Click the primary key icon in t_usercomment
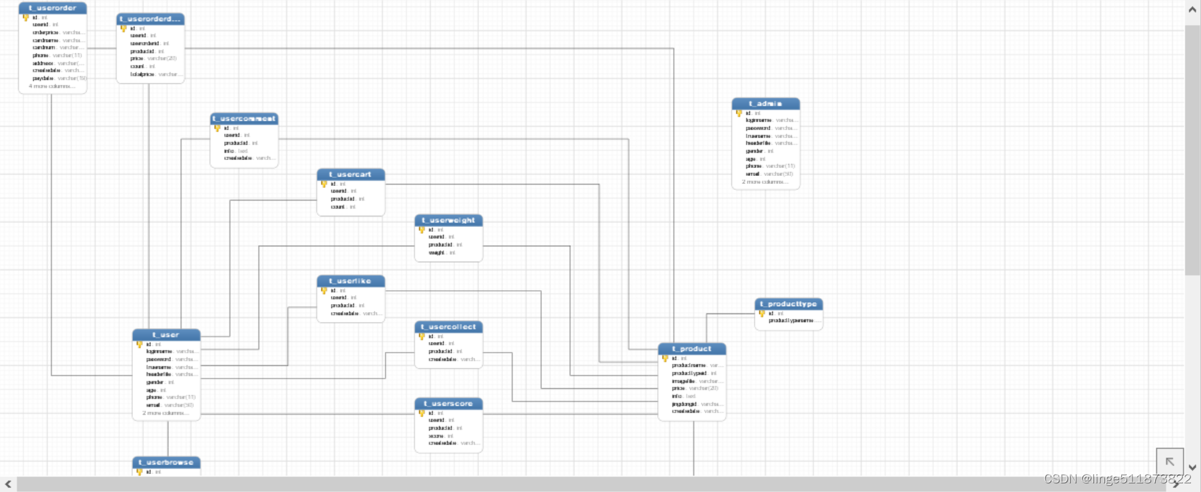The height and width of the screenshot is (492, 1201). click(x=217, y=128)
